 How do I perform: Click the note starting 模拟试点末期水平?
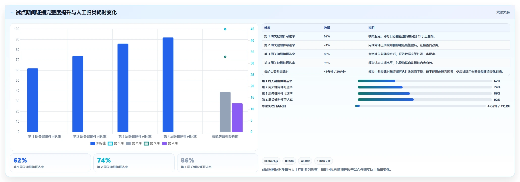[x=401, y=63]
